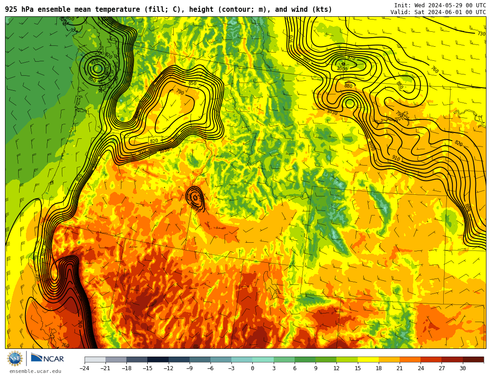491x377 pixels.
Task: Pick the darkest brown swatch above 30
Action: [x=473, y=359]
